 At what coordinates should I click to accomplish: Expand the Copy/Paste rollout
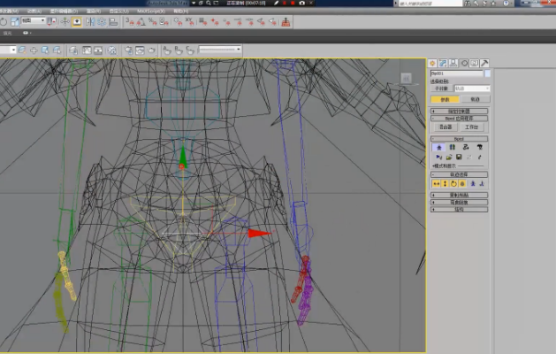(x=460, y=195)
